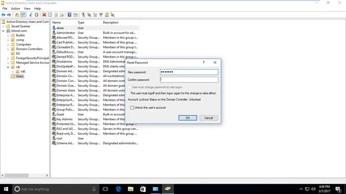The height and width of the screenshot is (194, 346).
Task: Open Microsoft Edge from the taskbar
Action: (x=118, y=189)
